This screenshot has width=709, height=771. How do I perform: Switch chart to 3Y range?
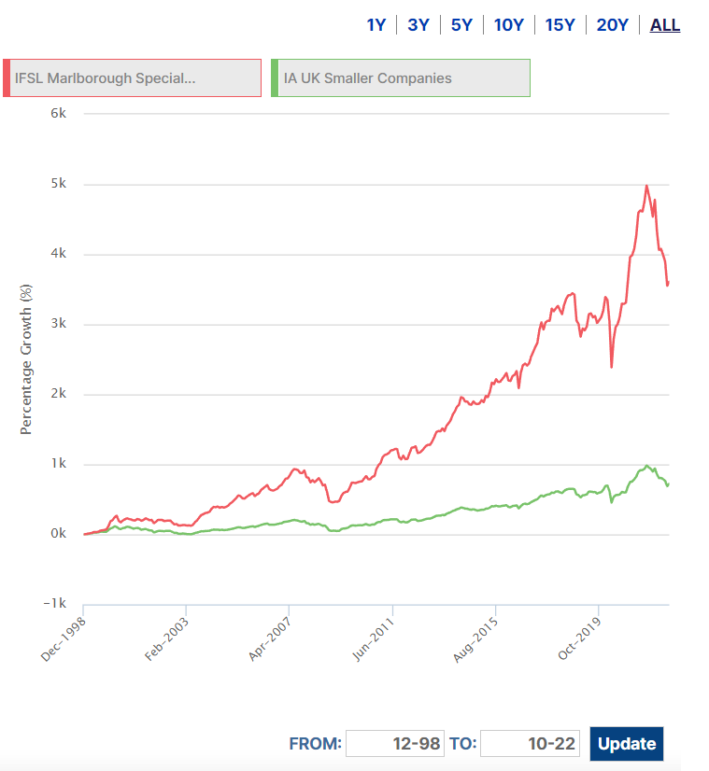click(418, 25)
